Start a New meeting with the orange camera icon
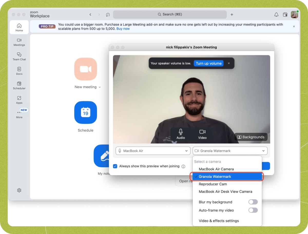This screenshot has width=308, height=234. click(x=85, y=69)
